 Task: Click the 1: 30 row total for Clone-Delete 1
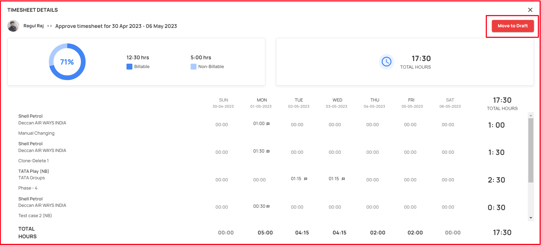coord(497,152)
